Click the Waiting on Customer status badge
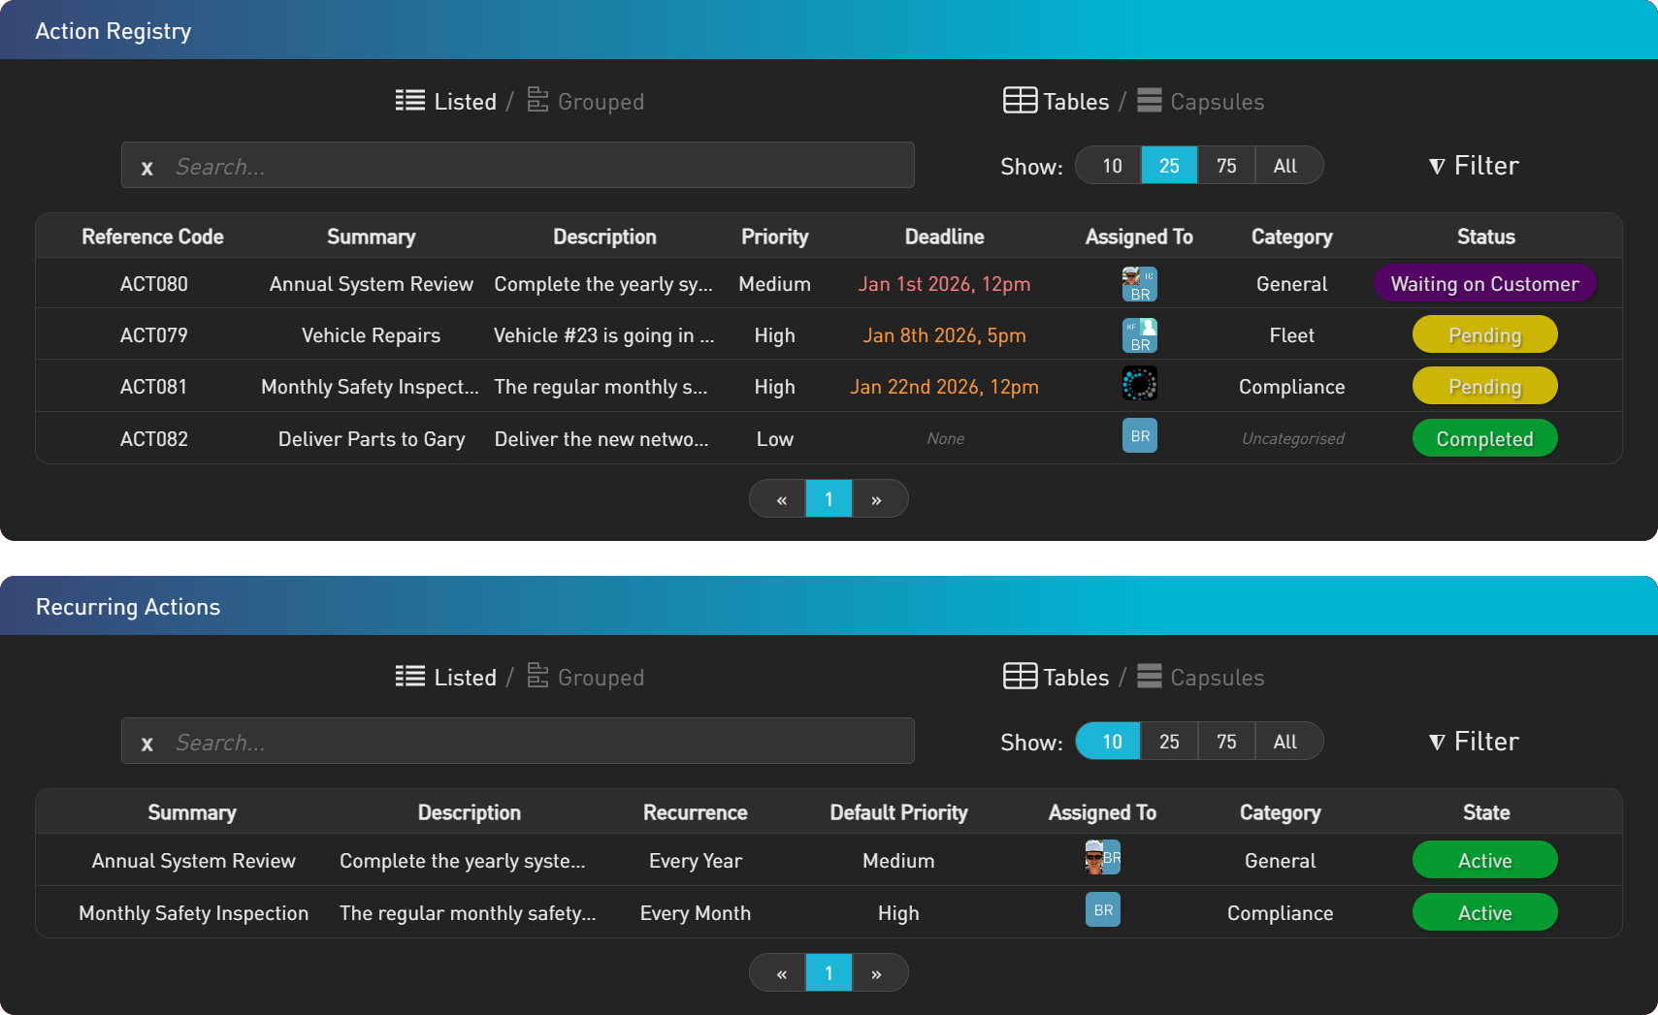The height and width of the screenshot is (1015, 1658). tap(1484, 284)
